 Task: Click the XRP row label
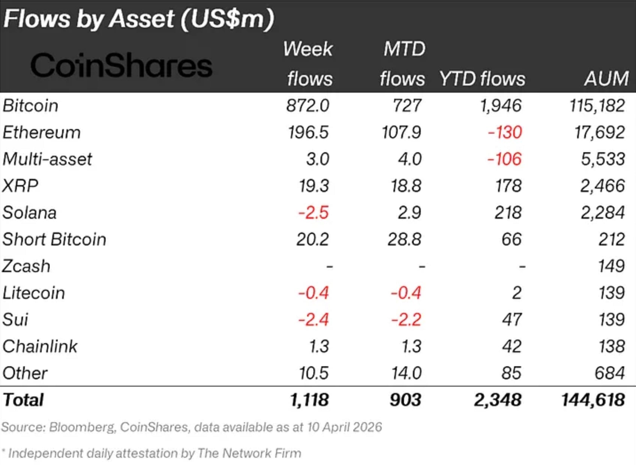click(20, 186)
